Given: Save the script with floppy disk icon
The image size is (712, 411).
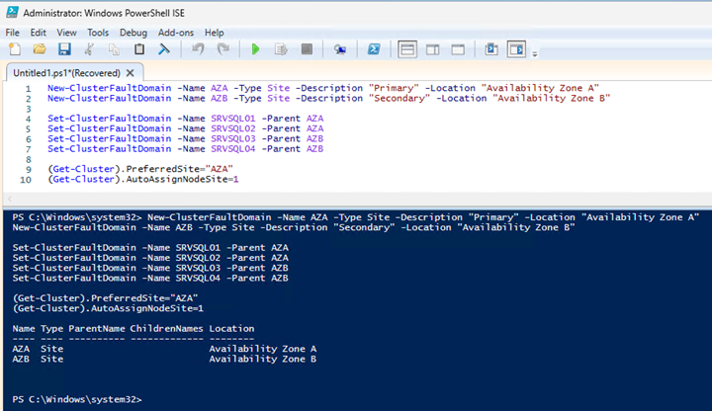Looking at the screenshot, I should (x=64, y=49).
